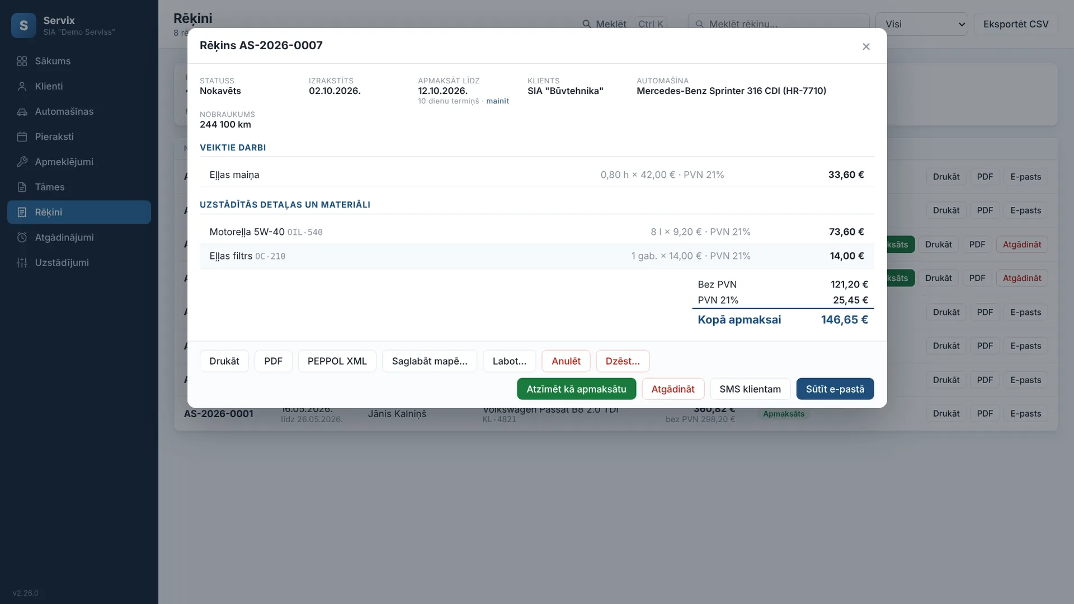The image size is (1074, 604).
Task: Click the Uzstādījumi sliders icon
Action: [22, 262]
